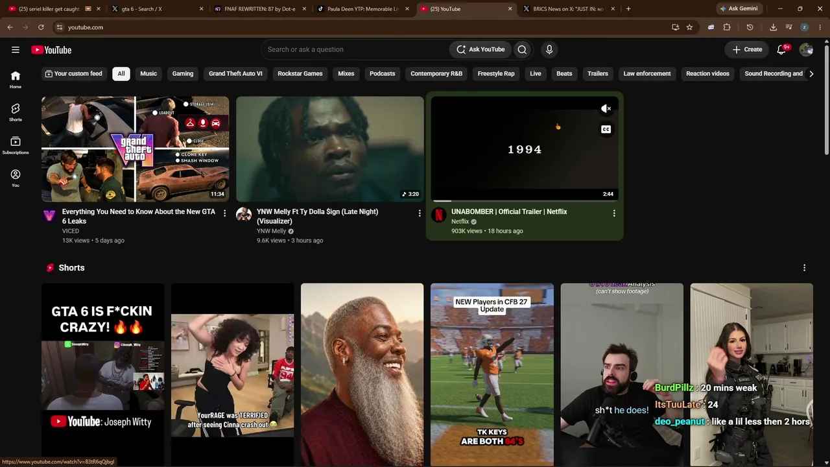Open the GTA 6 IS F*CKIN CRAZY short
This screenshot has width=830, height=467.
tap(103, 375)
